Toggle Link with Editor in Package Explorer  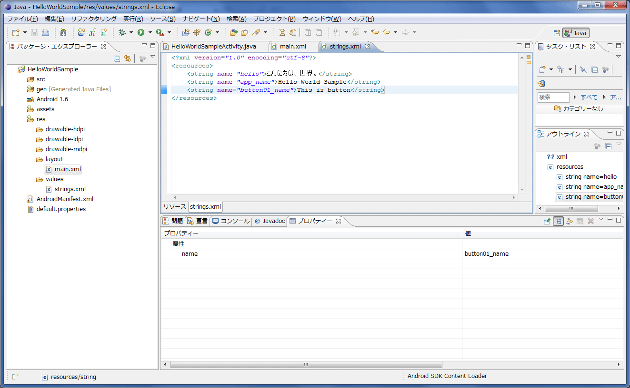tap(127, 58)
